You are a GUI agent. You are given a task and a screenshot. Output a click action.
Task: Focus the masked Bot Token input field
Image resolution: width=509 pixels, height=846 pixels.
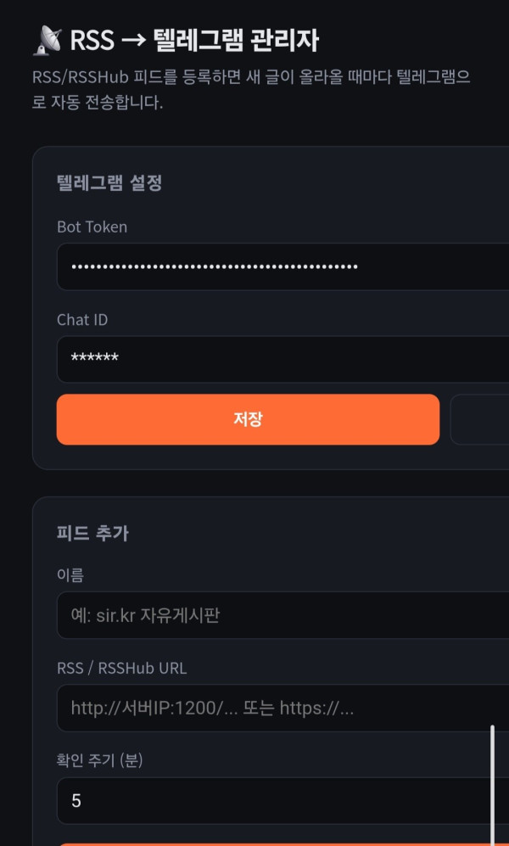tap(282, 266)
